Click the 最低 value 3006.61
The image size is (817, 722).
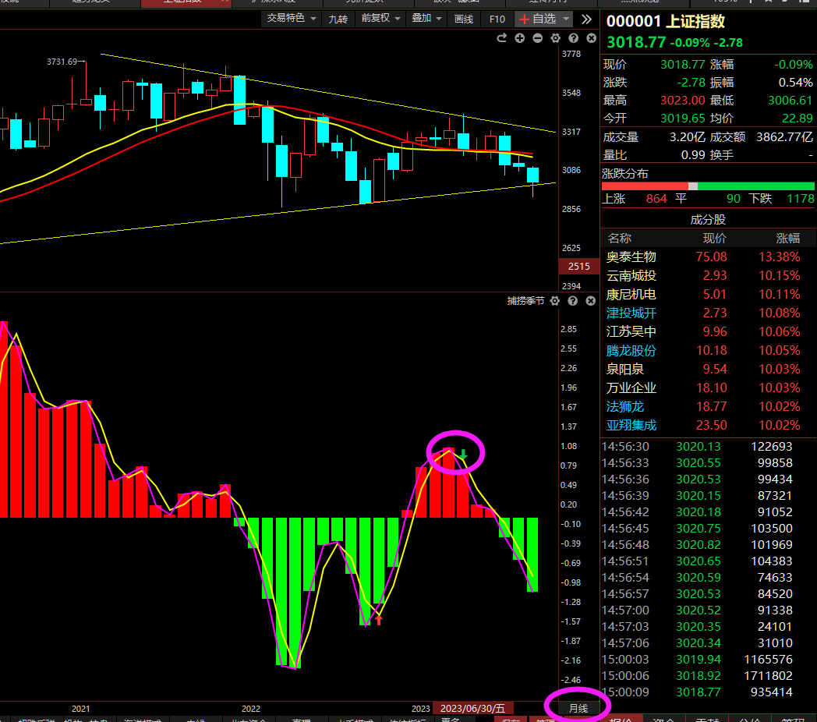pyautogui.click(x=790, y=100)
